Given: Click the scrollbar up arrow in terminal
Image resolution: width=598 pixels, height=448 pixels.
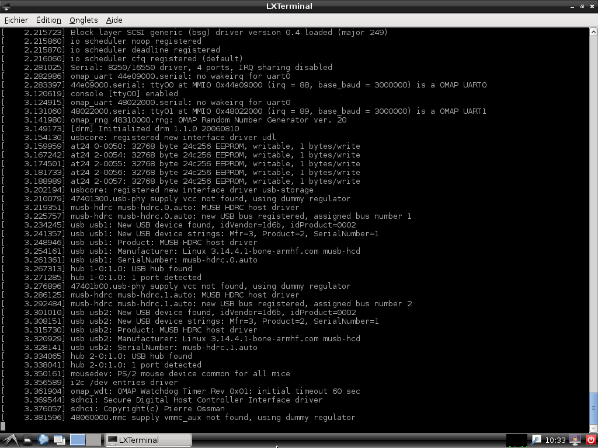Looking at the screenshot, I should click(x=593, y=31).
